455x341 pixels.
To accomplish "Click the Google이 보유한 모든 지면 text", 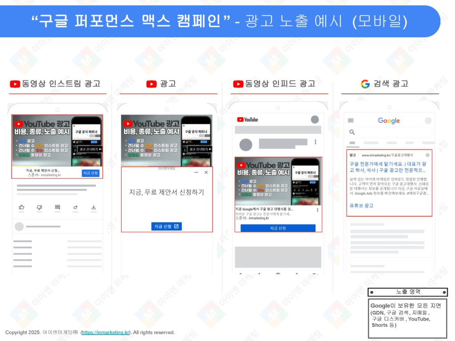I will [406, 305].
